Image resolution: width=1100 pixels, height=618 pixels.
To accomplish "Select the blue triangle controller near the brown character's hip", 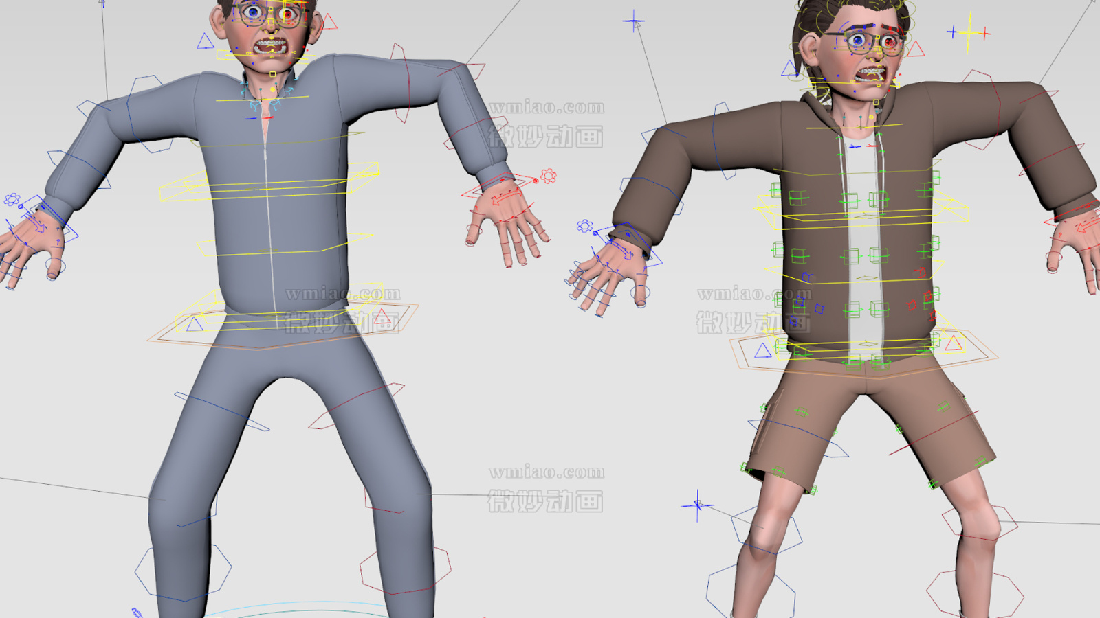I will (762, 350).
